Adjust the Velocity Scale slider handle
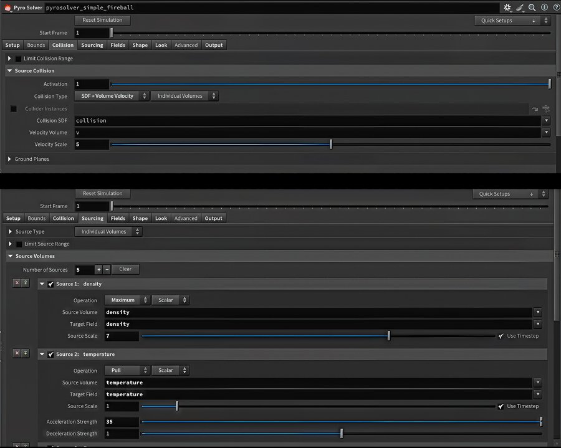The width and height of the screenshot is (561, 448). click(x=331, y=145)
